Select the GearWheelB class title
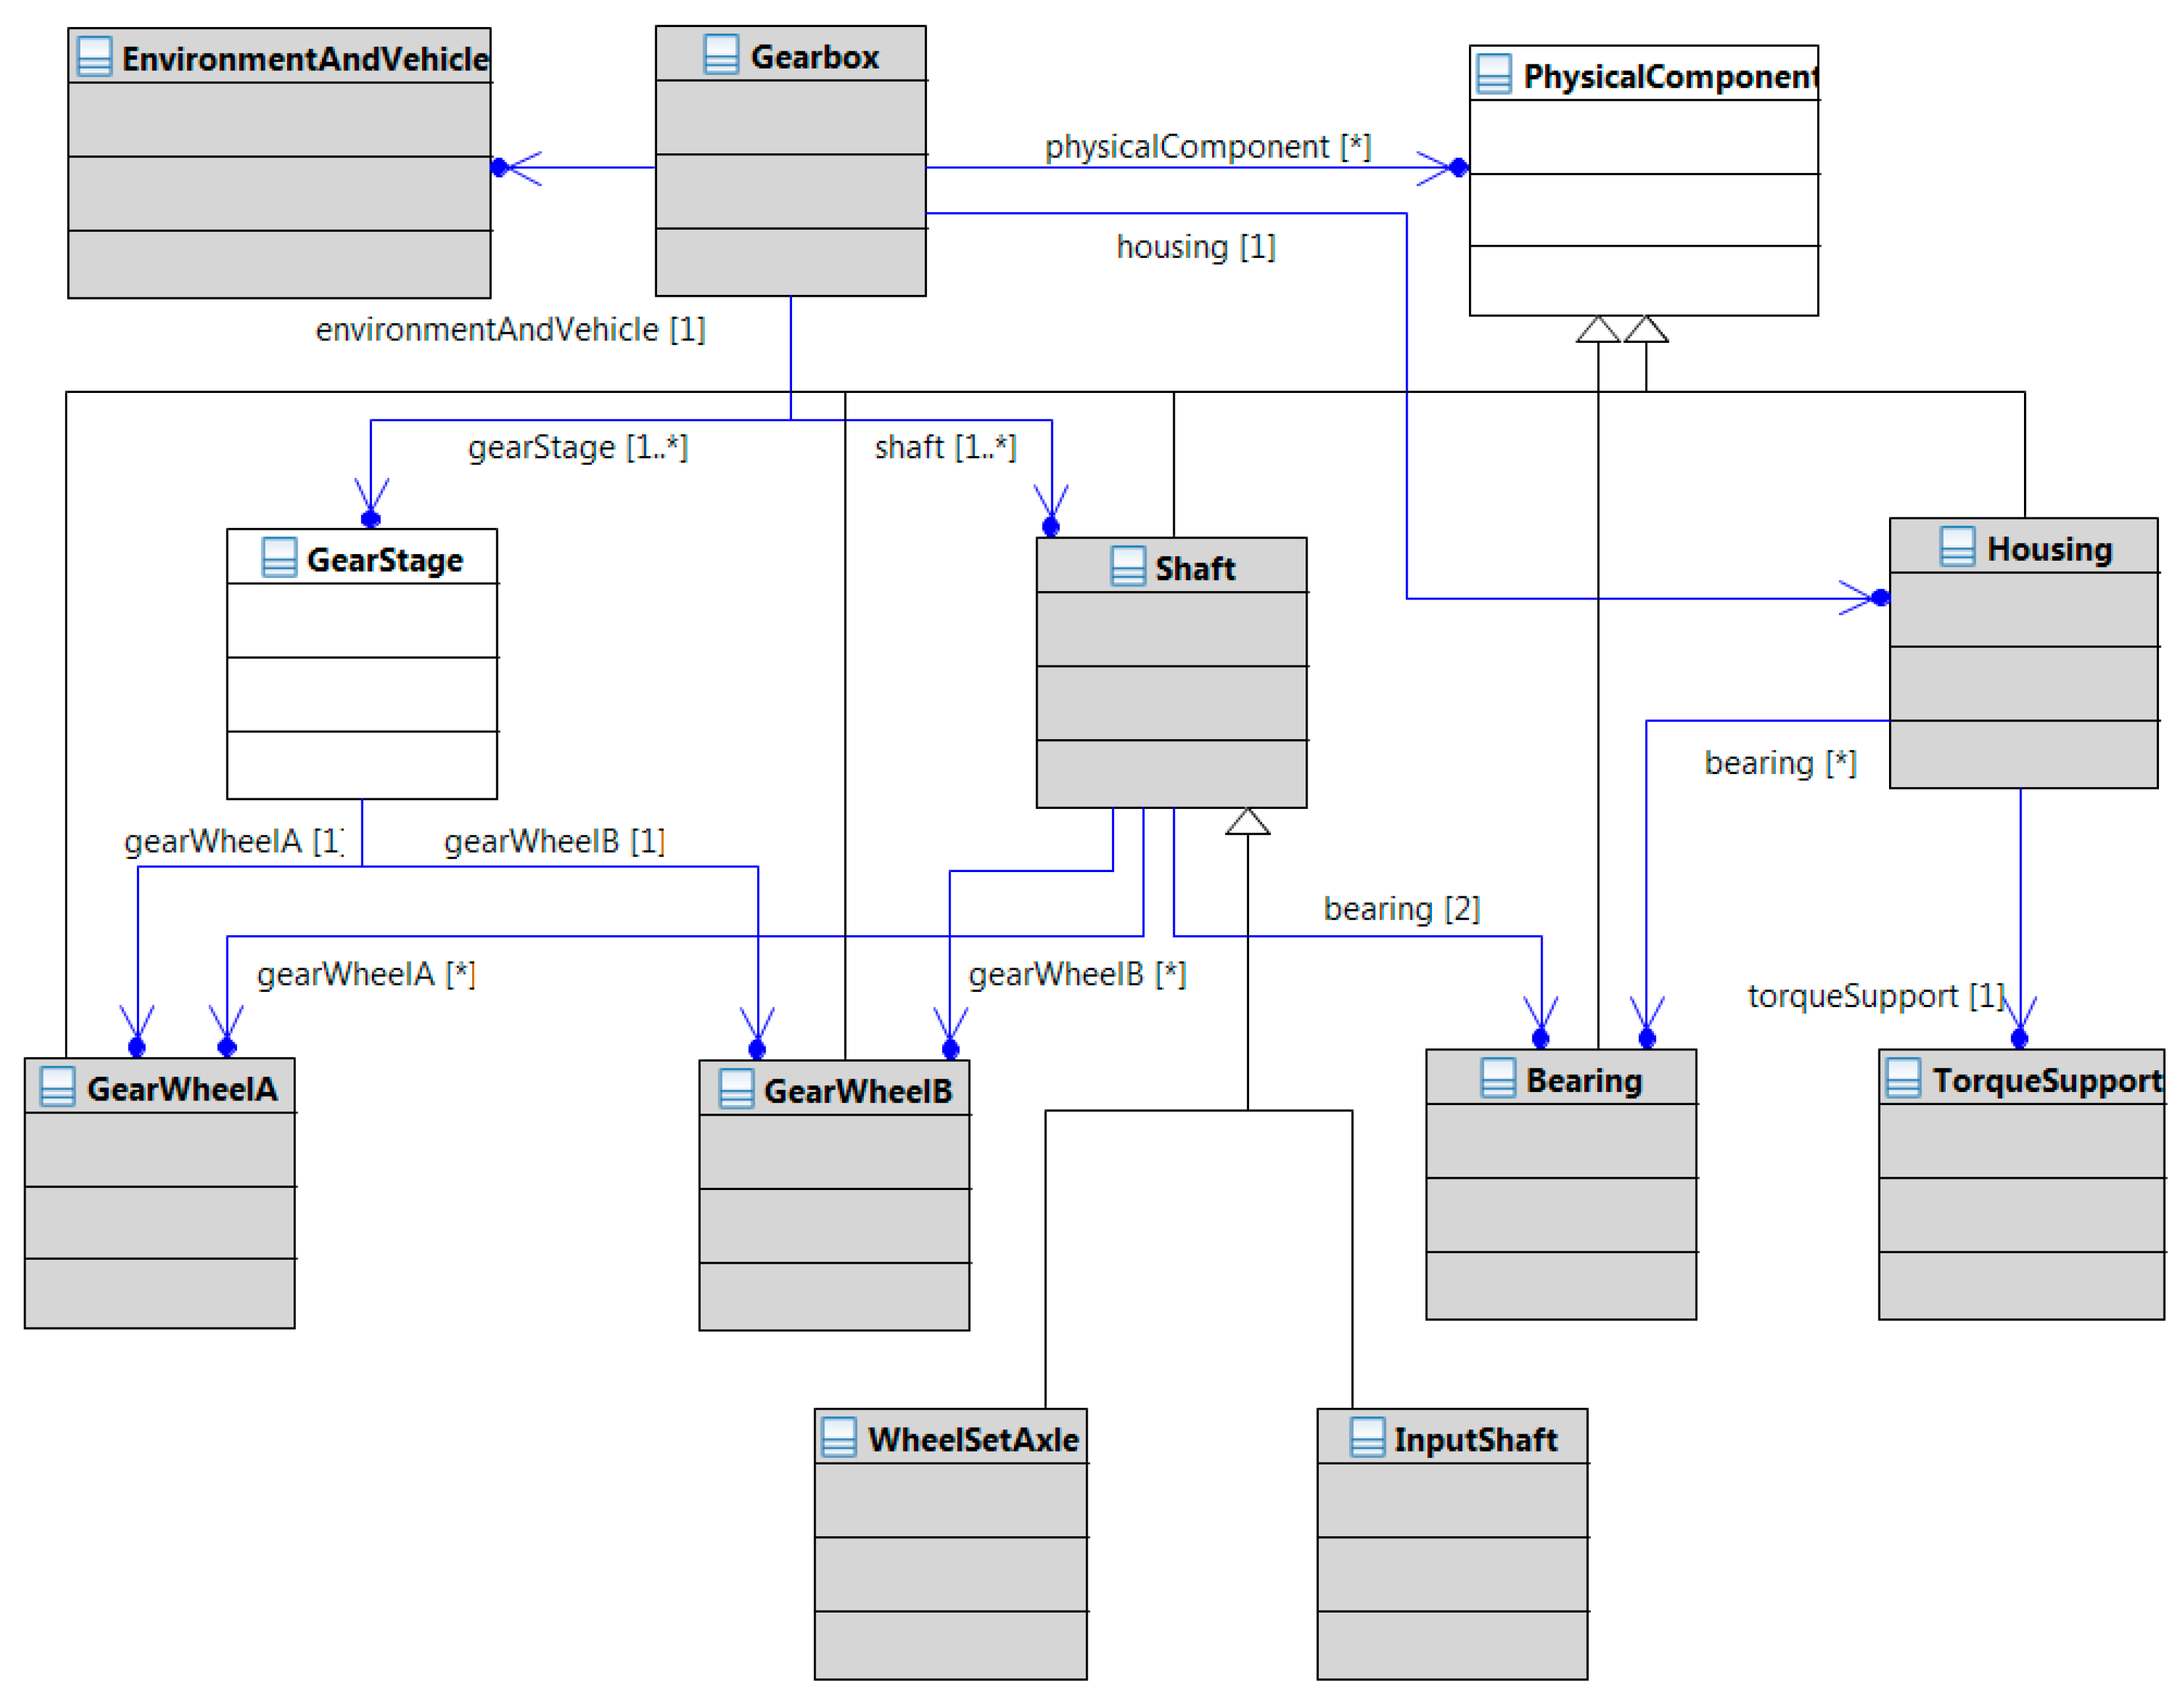 pyautogui.click(x=858, y=1091)
